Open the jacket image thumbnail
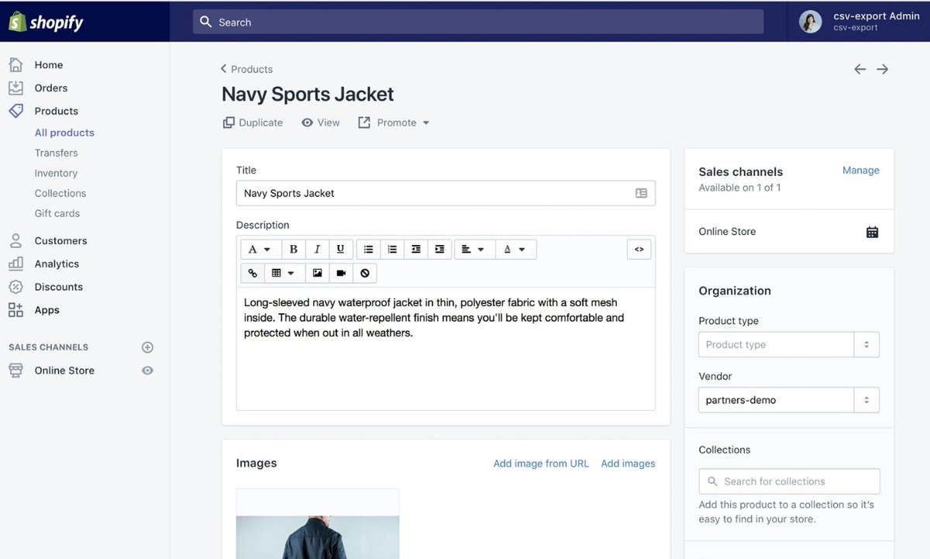930x559 pixels. [x=318, y=524]
